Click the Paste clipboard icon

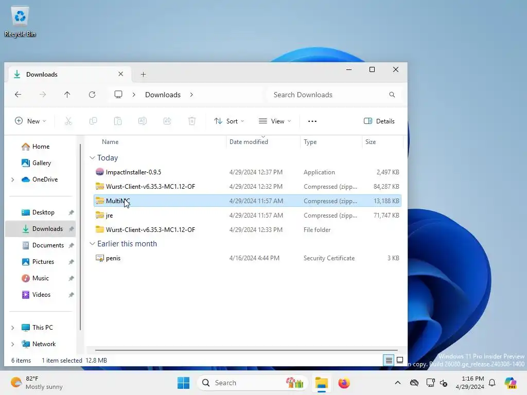point(118,121)
